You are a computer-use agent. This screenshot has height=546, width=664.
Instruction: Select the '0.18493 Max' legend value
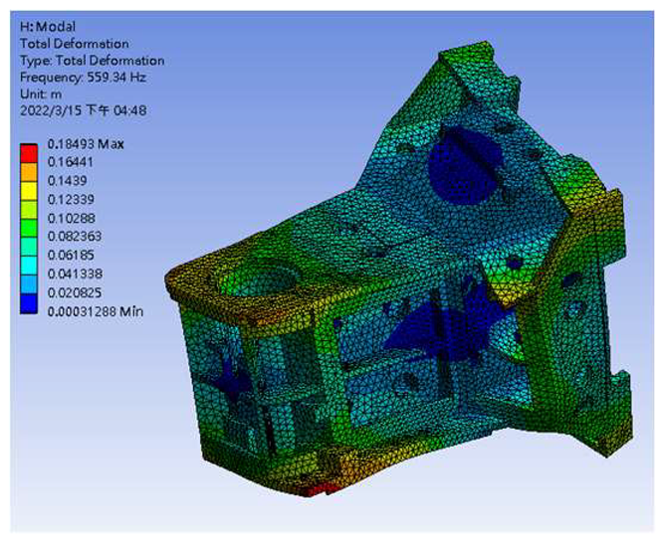[86, 144]
